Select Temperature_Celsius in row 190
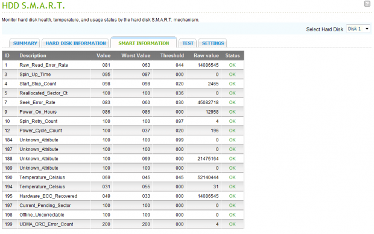The height and width of the screenshot is (234, 374). pos(42,177)
